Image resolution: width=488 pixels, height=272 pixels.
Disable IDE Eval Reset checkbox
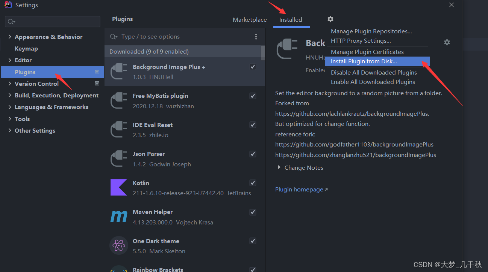click(x=253, y=125)
